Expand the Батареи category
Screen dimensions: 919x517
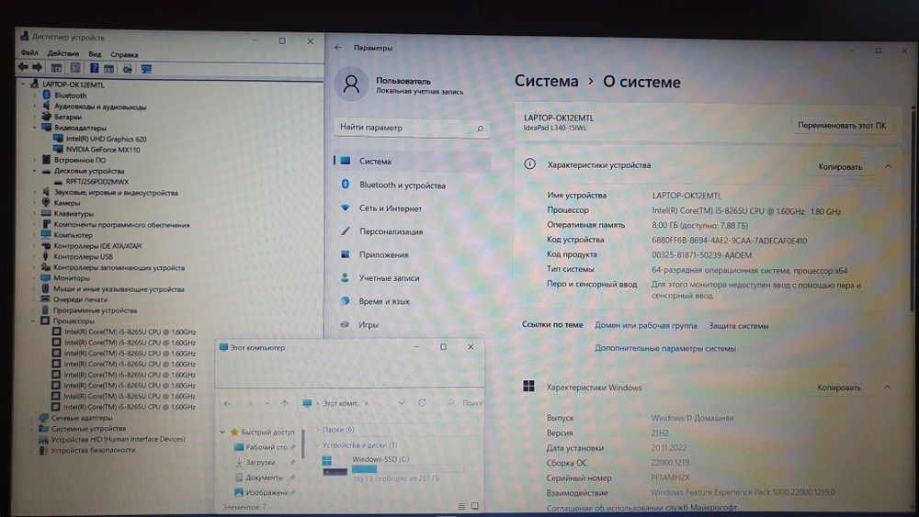(34, 117)
